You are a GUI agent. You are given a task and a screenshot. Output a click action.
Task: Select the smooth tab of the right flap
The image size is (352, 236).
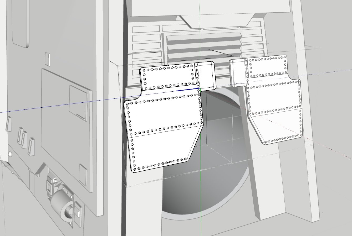(x=238, y=72)
